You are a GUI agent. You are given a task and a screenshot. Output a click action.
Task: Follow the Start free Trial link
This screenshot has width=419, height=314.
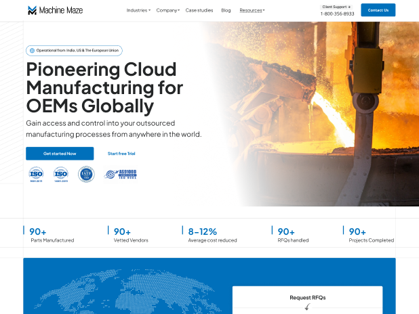[121, 154]
